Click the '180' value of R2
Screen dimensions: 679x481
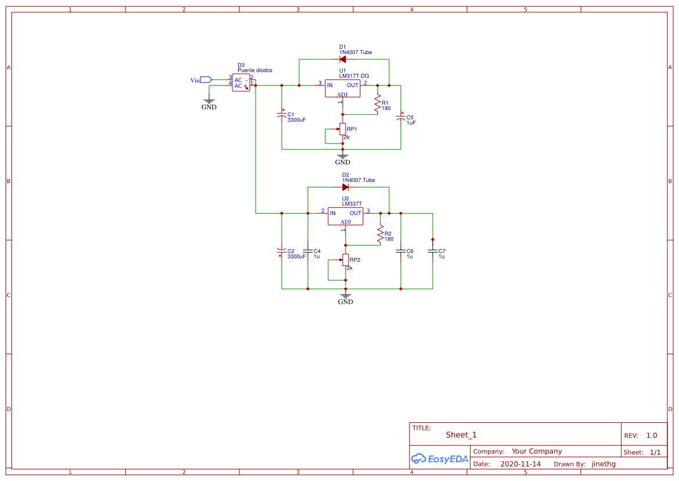pos(389,239)
